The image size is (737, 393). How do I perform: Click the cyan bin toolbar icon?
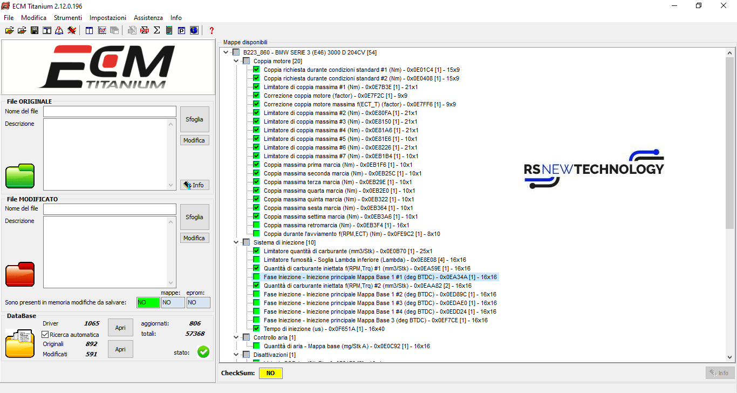169,30
